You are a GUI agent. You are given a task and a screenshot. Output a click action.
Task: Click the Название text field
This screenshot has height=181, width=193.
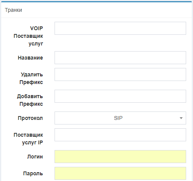(x=120, y=58)
